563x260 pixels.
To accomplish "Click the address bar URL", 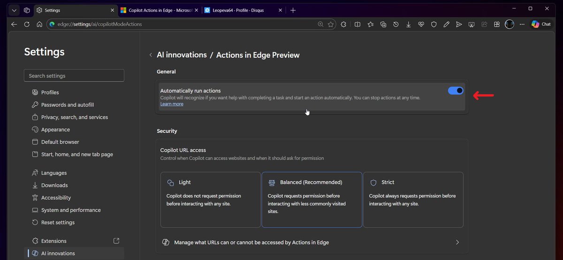I will [99, 24].
